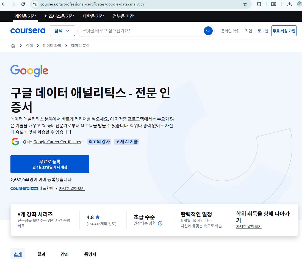Open browser extensions puzzle icon
The height and width of the screenshot is (259, 302).
(259, 4)
